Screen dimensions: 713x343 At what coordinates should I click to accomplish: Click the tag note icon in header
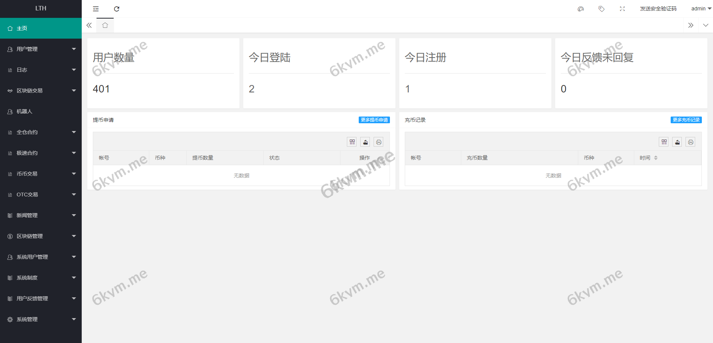[602, 9]
